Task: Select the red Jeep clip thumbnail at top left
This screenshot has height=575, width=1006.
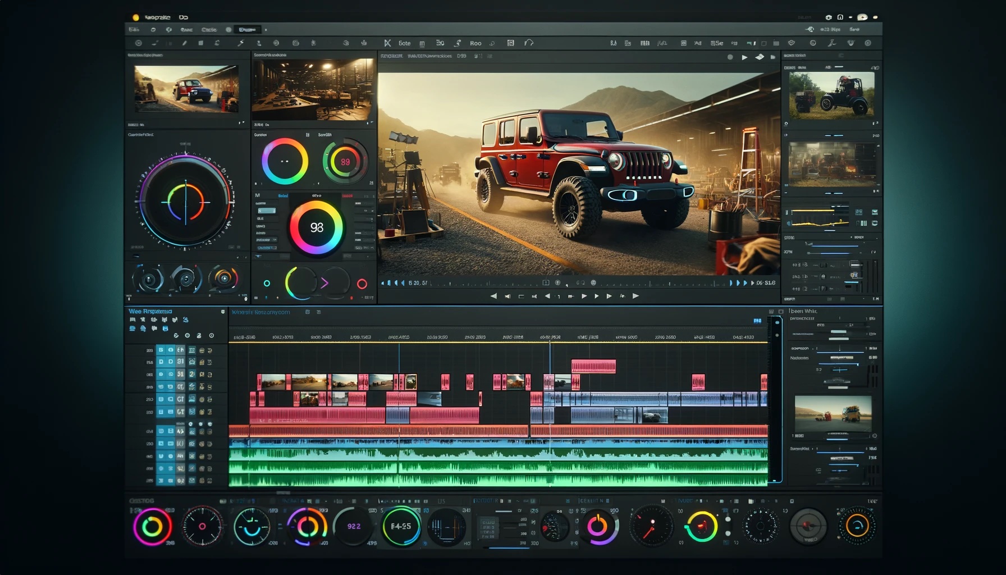Action: click(x=186, y=88)
